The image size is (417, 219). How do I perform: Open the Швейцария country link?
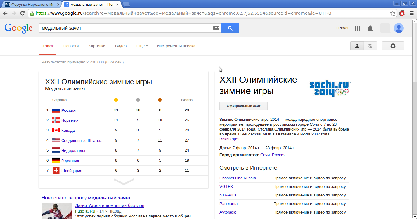tap(72, 171)
